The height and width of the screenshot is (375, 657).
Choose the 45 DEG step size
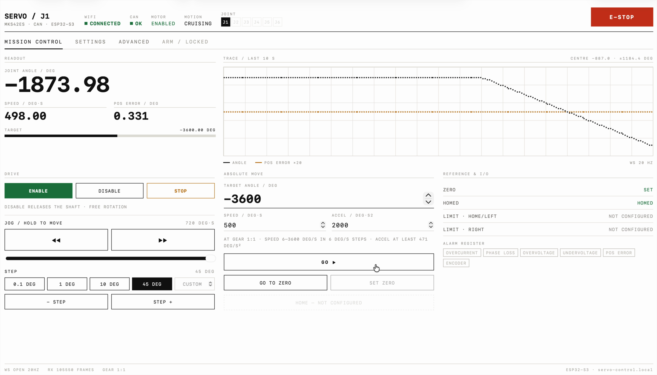tap(152, 284)
